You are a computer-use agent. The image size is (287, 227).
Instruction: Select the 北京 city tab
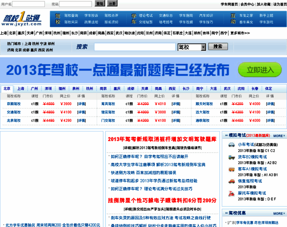pyautogui.click(x=7, y=89)
